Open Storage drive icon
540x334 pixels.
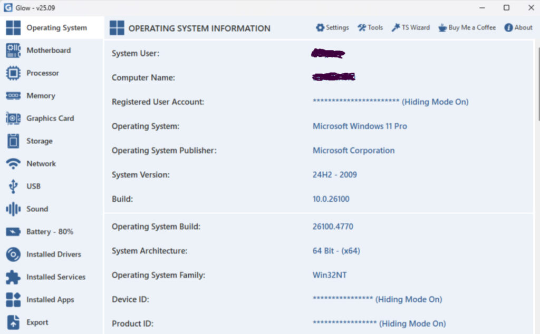tap(13, 141)
